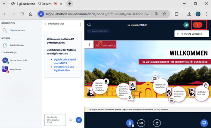This screenshot has width=211, height=128.
Task: Open audio device chevron on microphone button
Action: tap(133, 125)
